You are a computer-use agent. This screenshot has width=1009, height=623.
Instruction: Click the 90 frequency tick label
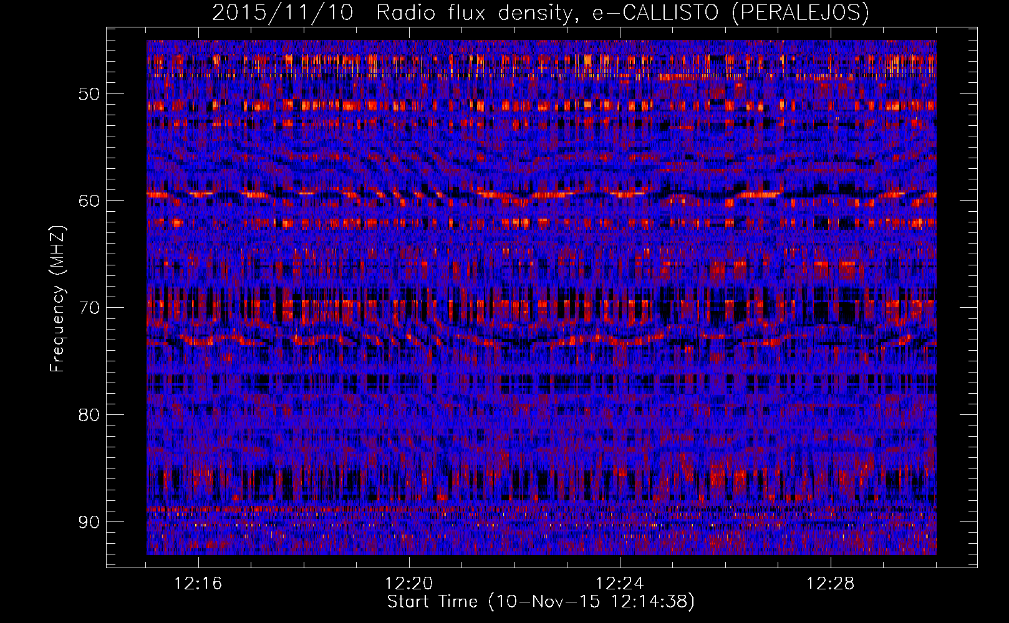[x=89, y=522]
